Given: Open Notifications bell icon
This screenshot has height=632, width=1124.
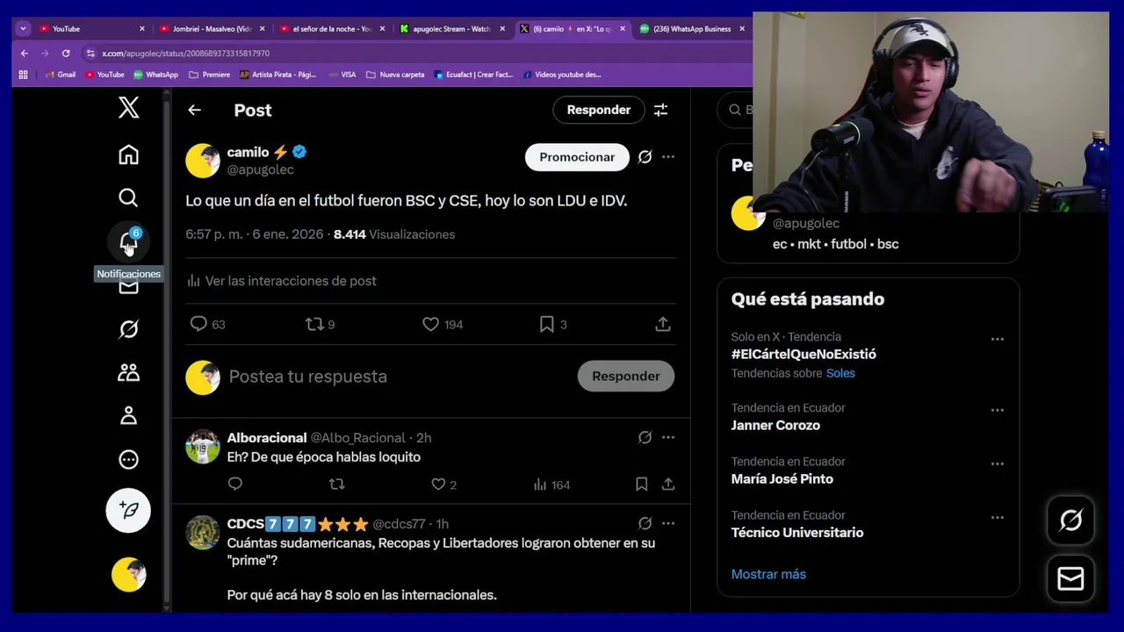Looking at the screenshot, I should [x=128, y=241].
